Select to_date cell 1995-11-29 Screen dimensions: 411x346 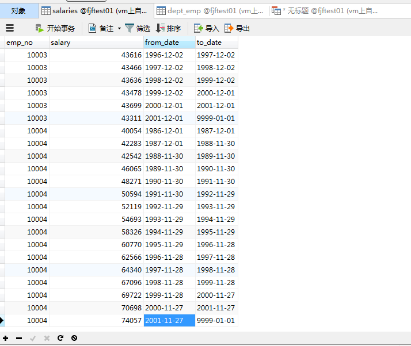point(216,232)
